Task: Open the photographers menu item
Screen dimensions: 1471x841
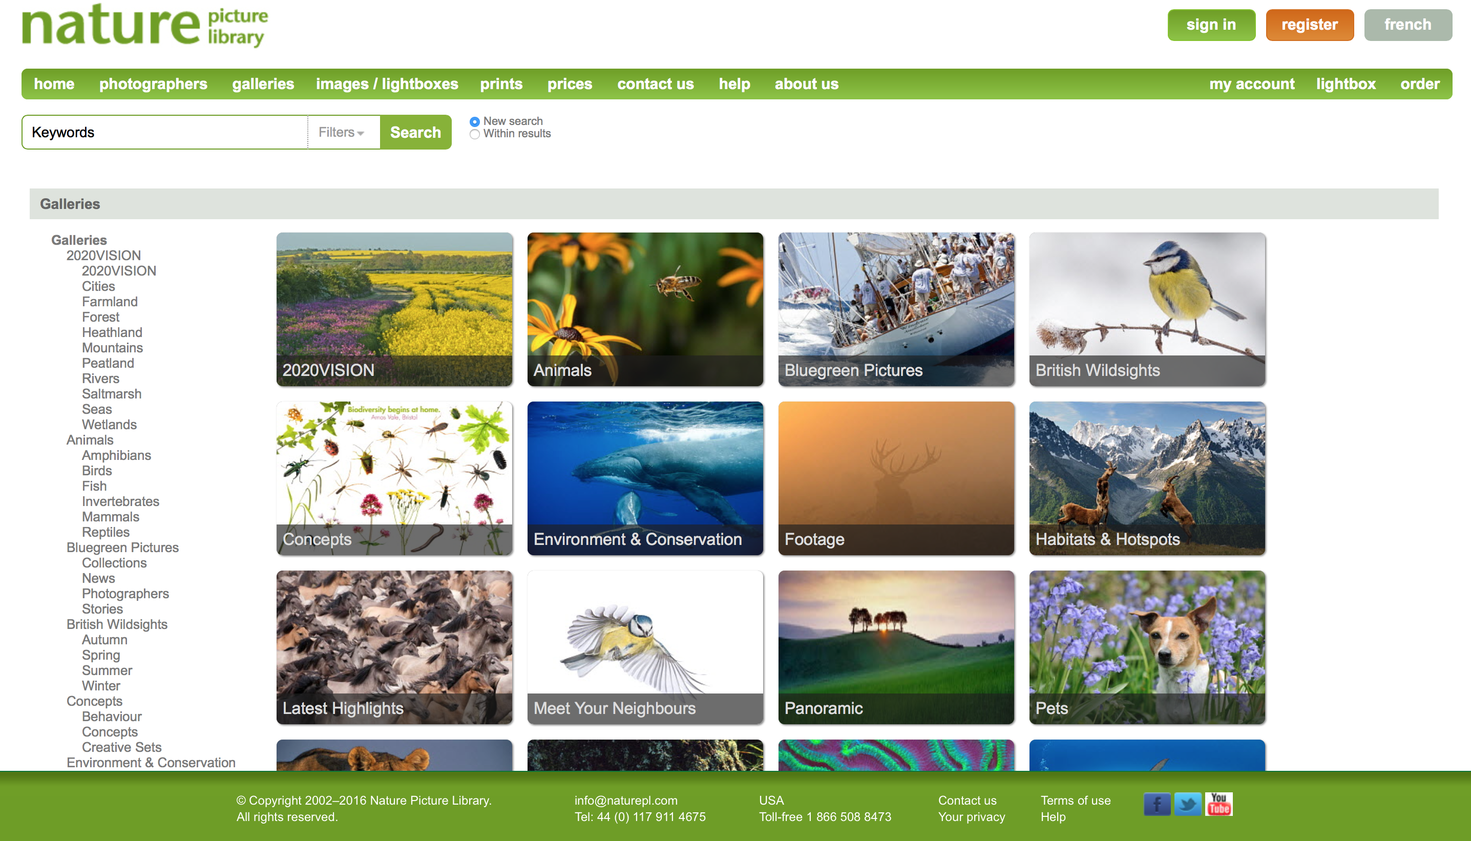Action: (x=153, y=85)
